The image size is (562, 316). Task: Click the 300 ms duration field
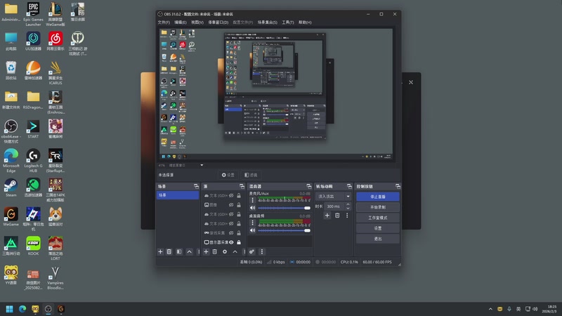click(x=335, y=206)
